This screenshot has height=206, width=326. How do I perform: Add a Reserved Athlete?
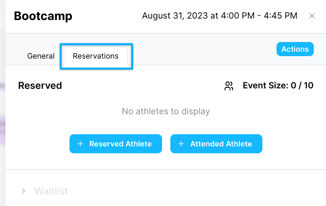(116, 144)
